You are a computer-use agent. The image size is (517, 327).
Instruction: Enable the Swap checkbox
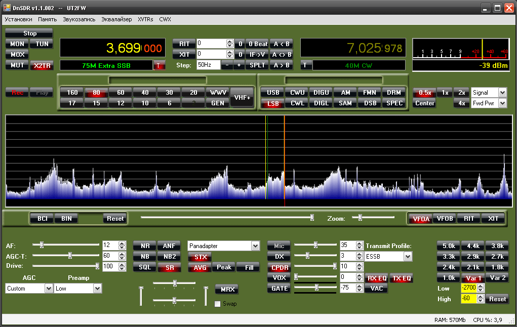pos(218,304)
